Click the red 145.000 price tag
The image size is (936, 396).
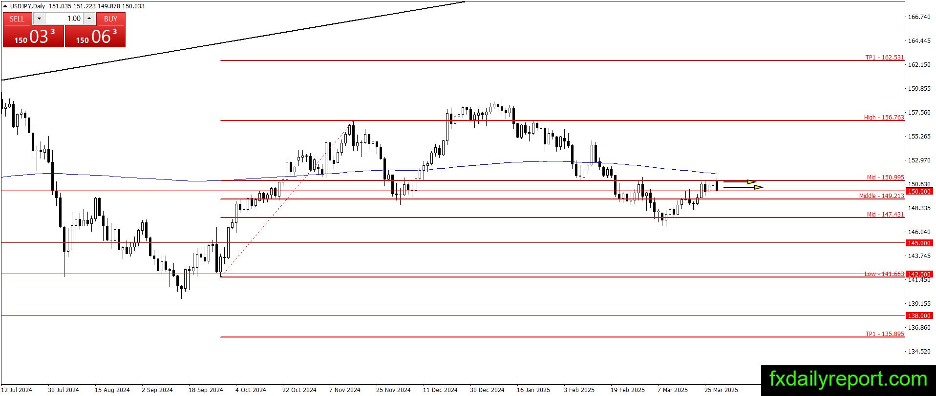coord(919,243)
